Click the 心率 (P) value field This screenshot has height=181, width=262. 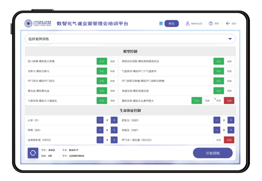107,120
